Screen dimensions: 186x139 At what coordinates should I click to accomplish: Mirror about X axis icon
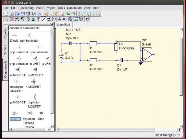[x=17, y=19]
